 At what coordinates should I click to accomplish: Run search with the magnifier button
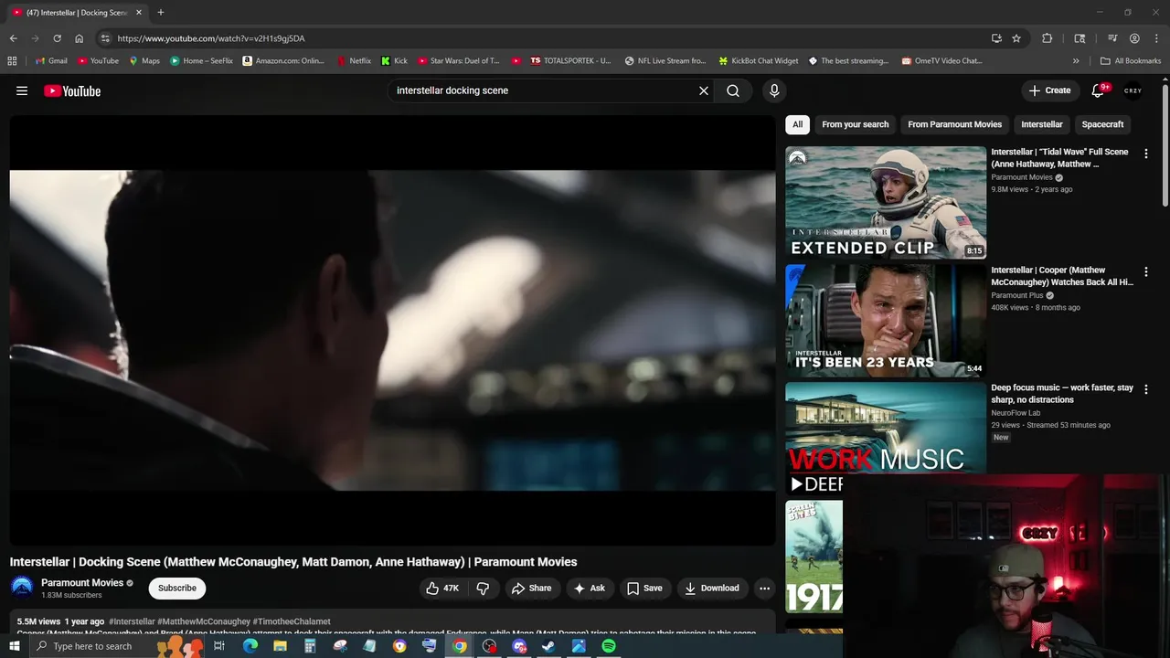pos(733,90)
